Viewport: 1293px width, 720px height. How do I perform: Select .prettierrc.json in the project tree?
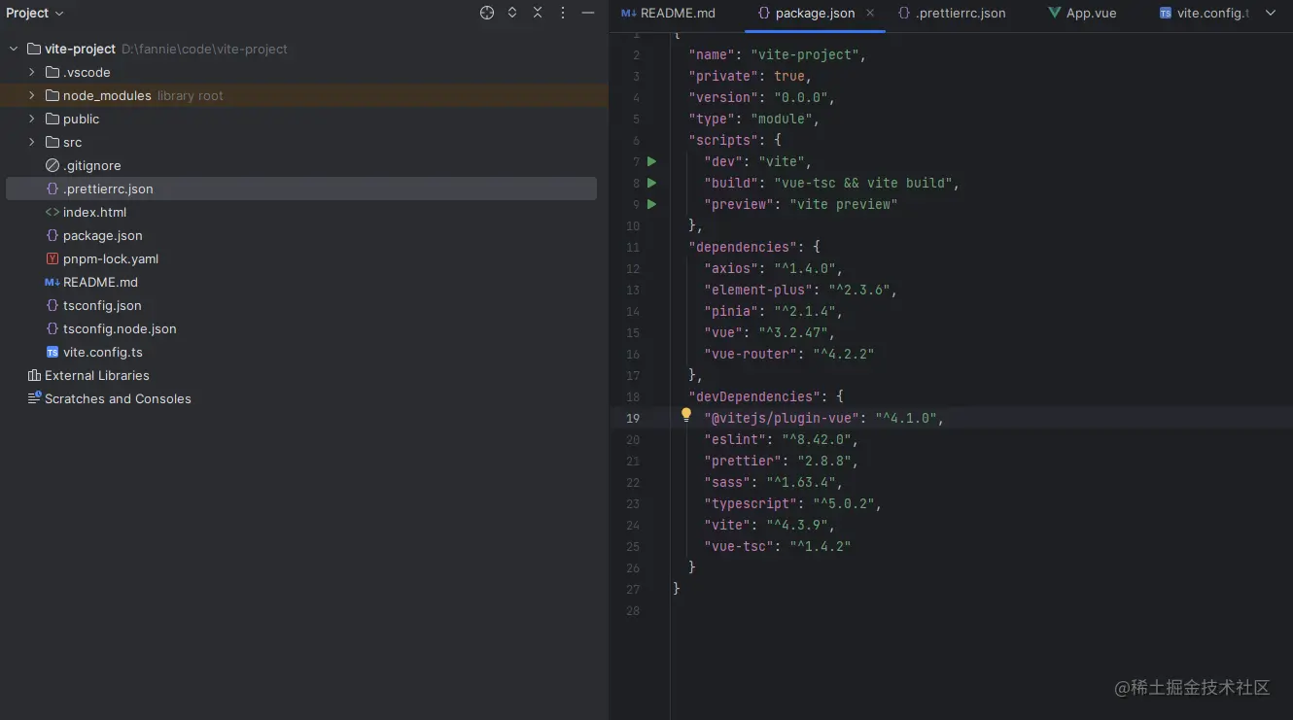301,189
